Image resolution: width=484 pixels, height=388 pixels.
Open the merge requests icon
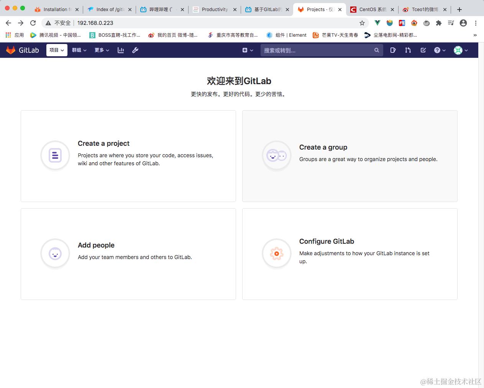click(408, 50)
